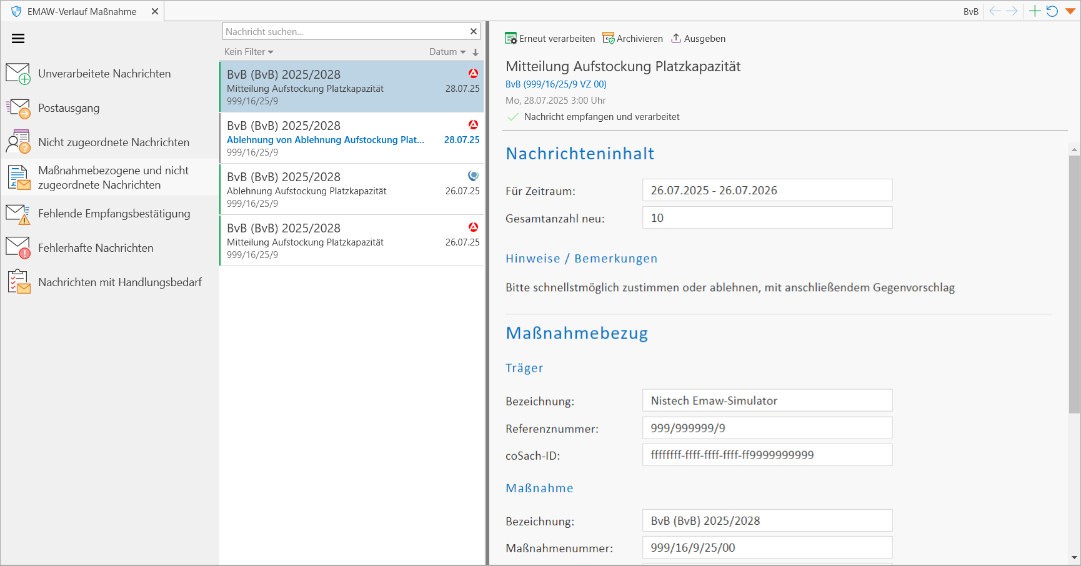Toggle sort direction arrow

pos(476,52)
